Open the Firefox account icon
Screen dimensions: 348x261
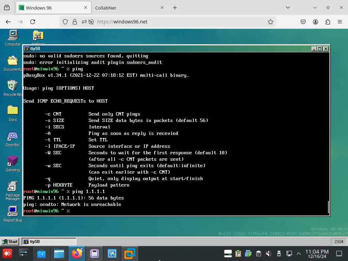click(x=315, y=22)
